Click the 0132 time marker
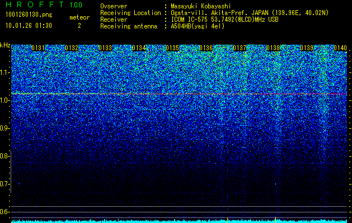Viewport: 352px width, 223px height. click(x=72, y=48)
